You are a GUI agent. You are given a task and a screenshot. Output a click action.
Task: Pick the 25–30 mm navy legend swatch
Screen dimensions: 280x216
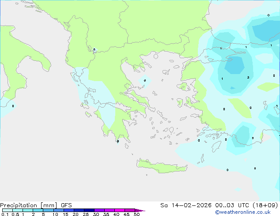89,210
